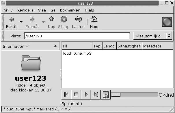Sort by the Typ column header
This screenshot has height=113, width=175.
pos(97,46)
